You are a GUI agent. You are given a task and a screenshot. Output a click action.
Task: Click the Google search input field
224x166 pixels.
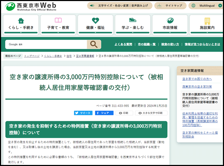[x=46, y=44]
